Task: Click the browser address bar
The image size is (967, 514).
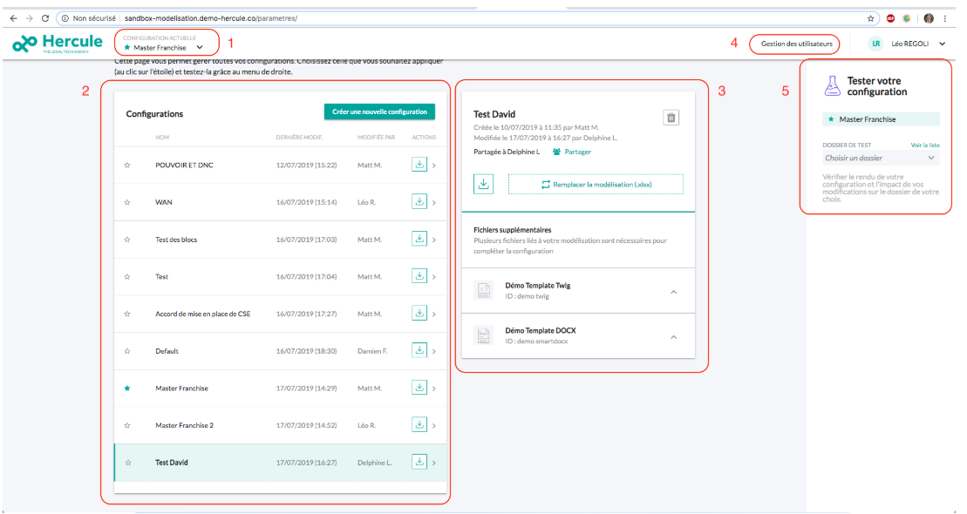Action: 469,18
